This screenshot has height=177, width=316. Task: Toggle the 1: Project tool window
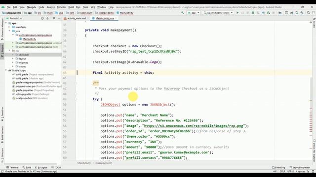[2, 51]
